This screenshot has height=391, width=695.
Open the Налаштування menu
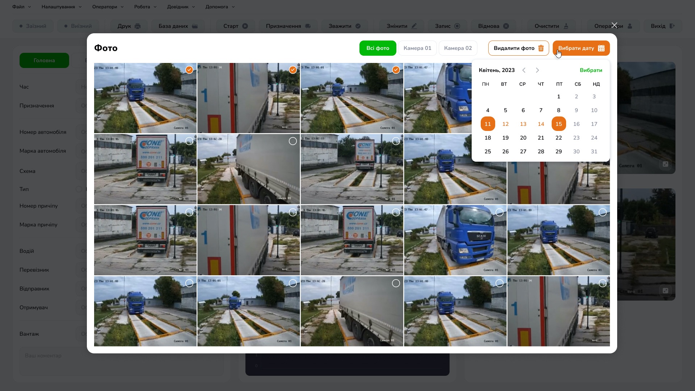coord(62,7)
